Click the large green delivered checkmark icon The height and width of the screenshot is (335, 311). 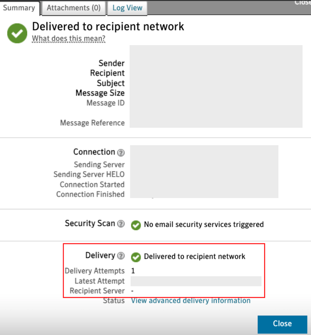(x=17, y=33)
